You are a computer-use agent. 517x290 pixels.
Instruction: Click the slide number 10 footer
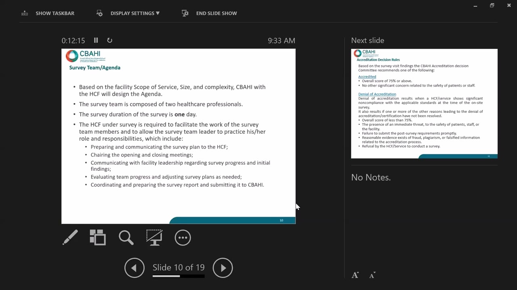282,220
